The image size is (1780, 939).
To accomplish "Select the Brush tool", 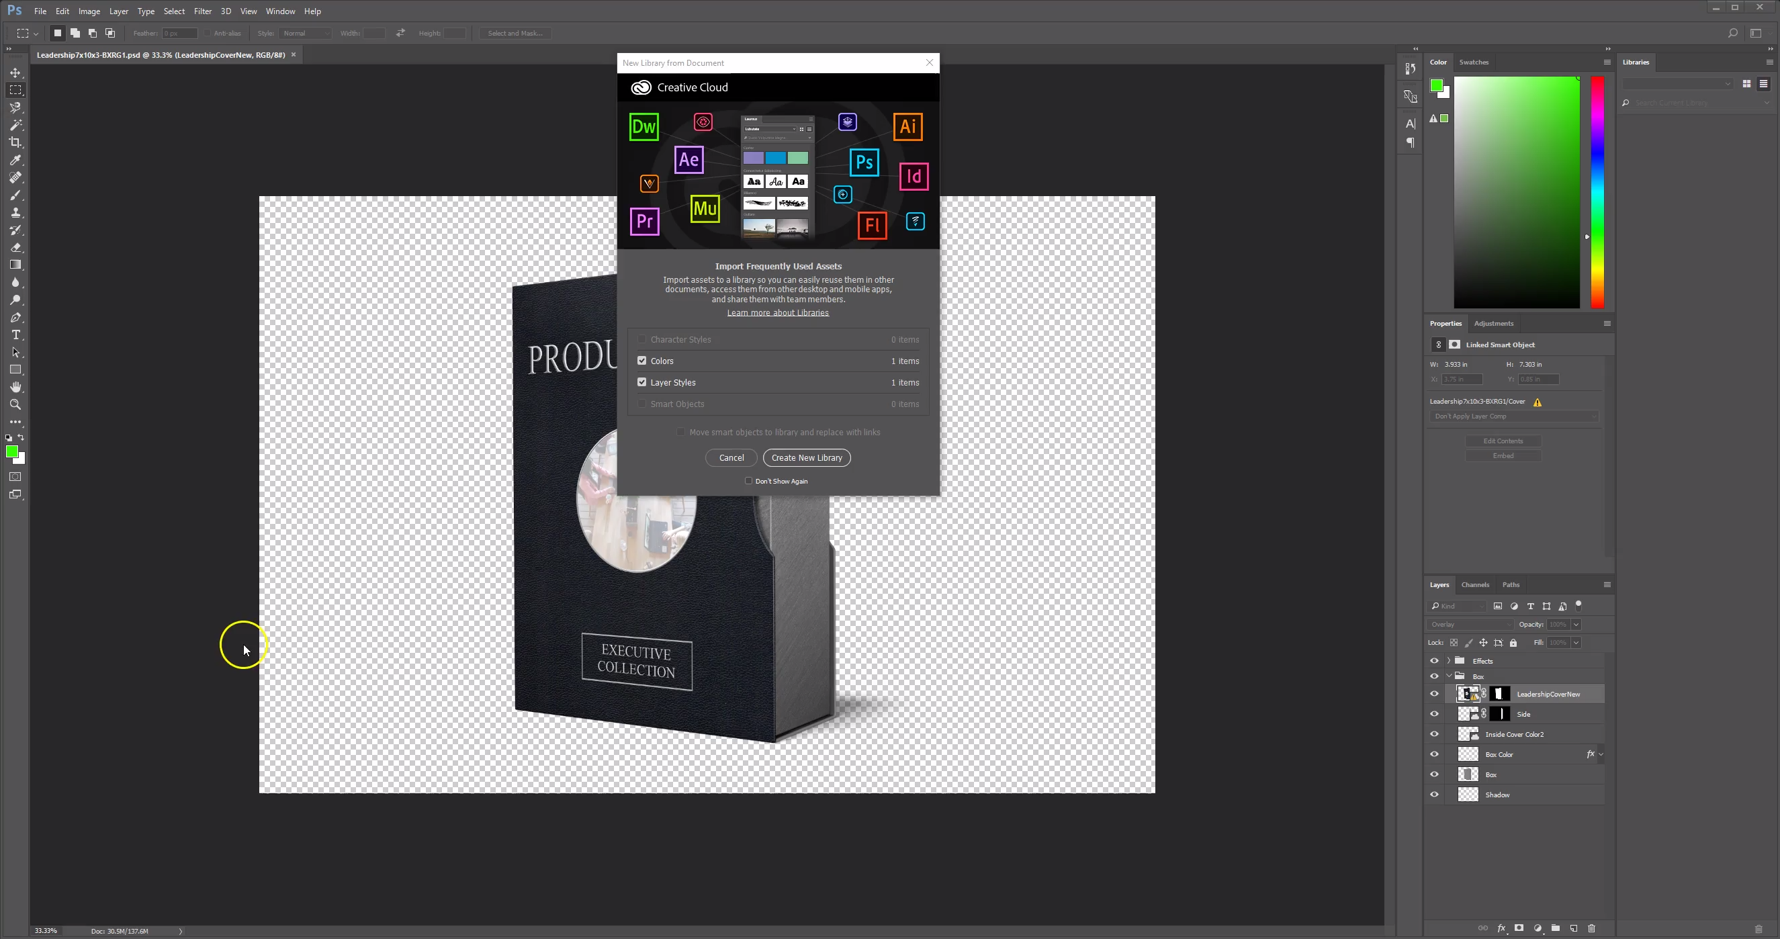I will pos(15,195).
